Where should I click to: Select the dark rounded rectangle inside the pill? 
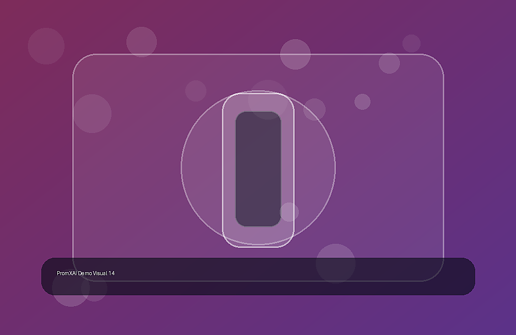[259, 169]
